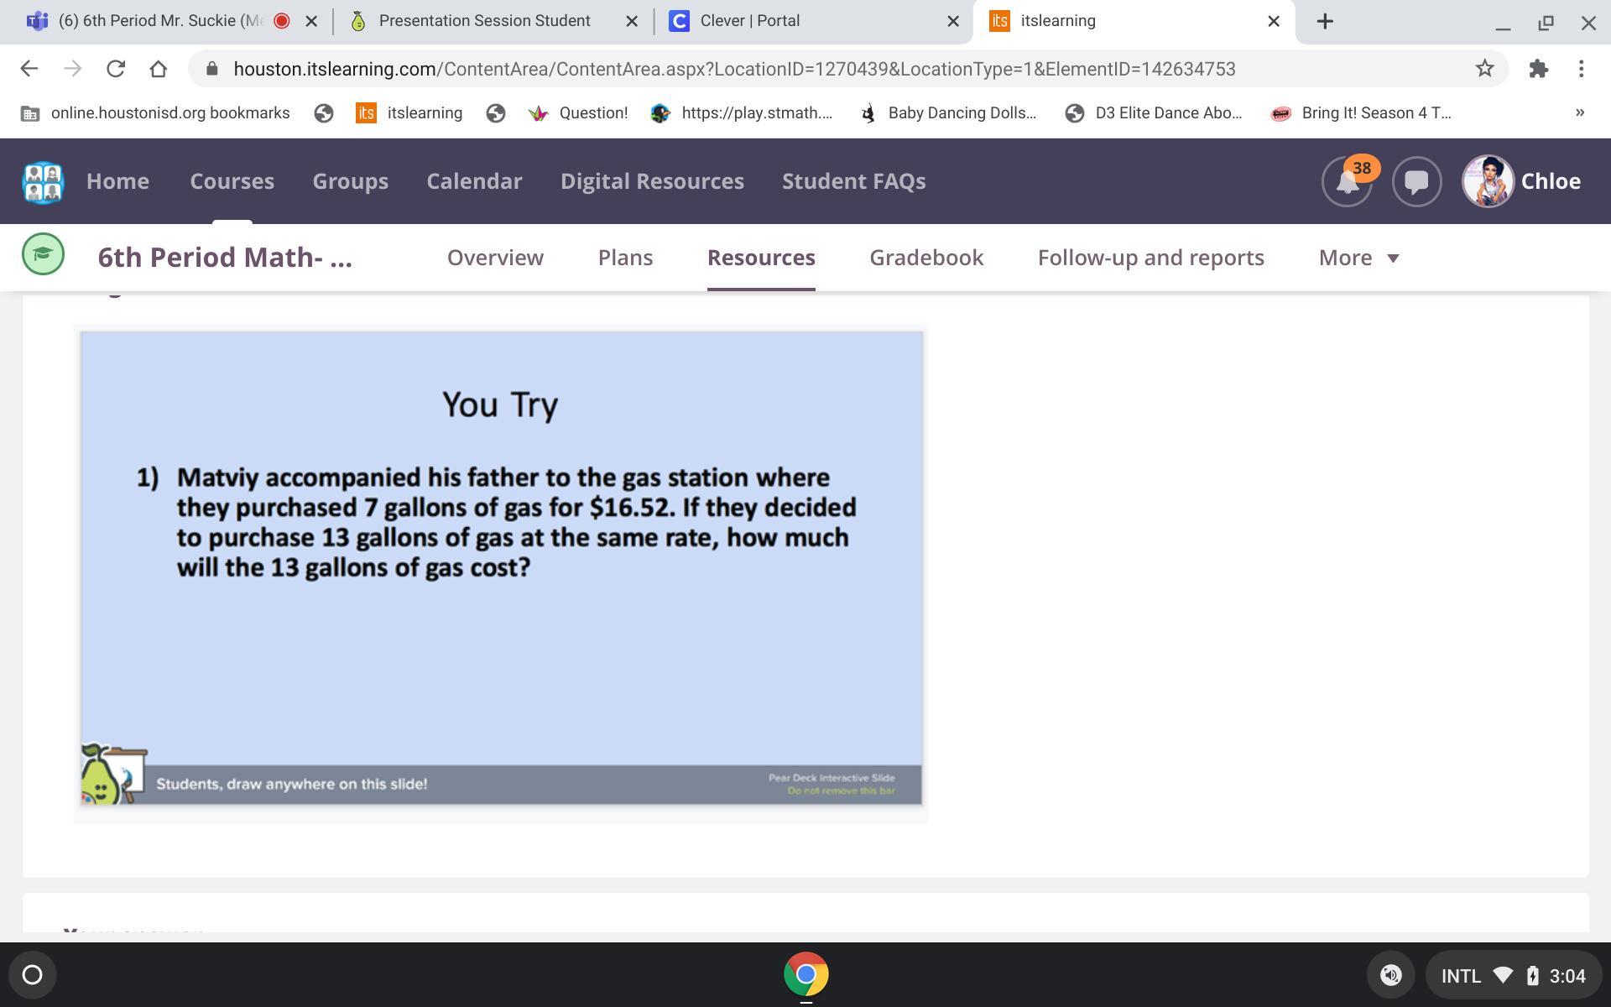Reload the page with the refresh icon
Viewport: 1611px width, 1007px height.
click(x=116, y=69)
